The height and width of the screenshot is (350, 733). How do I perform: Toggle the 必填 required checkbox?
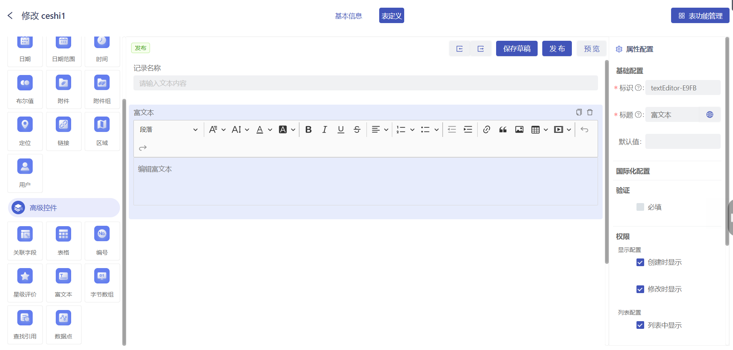point(640,207)
